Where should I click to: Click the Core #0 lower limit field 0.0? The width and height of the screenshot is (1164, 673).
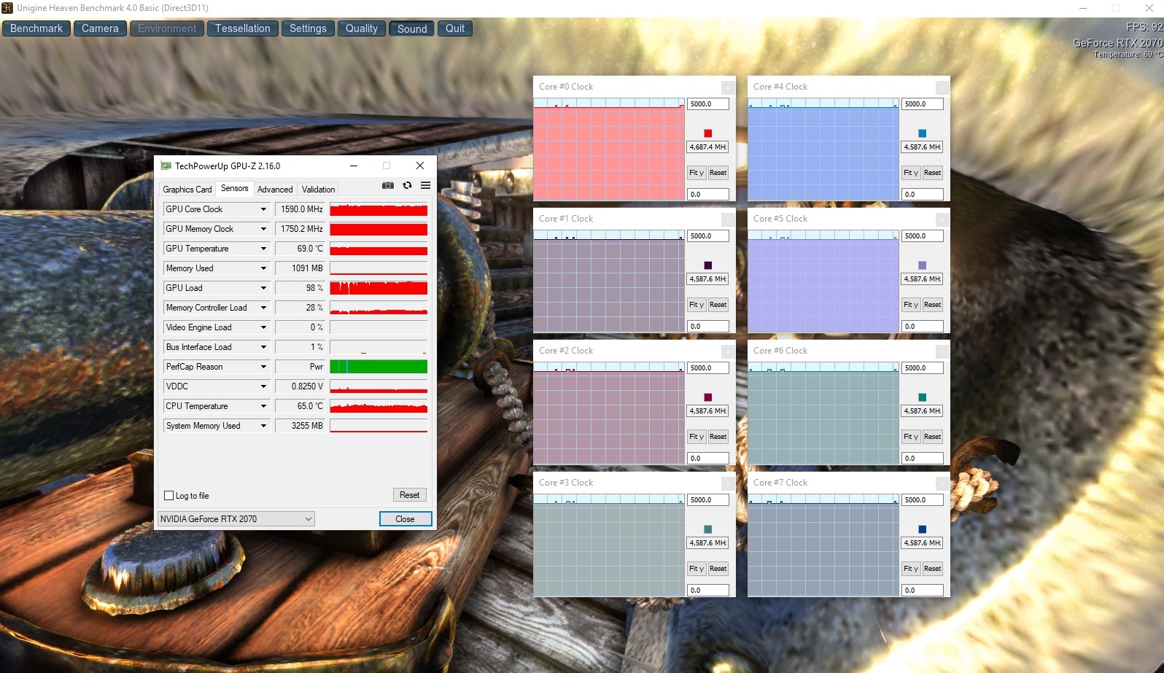pyautogui.click(x=708, y=195)
